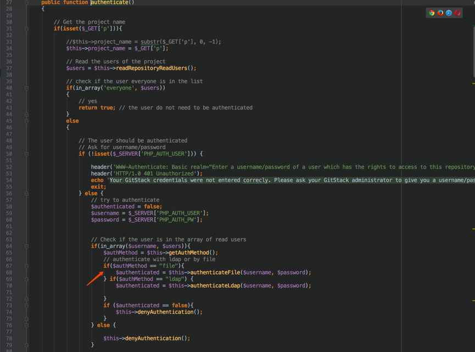
Task: Click the vertical scrollbar of the editor
Action: [473, 52]
